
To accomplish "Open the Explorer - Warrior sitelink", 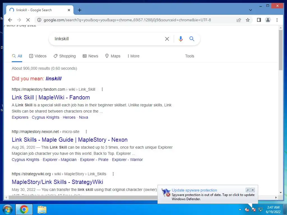I will (127, 160).
